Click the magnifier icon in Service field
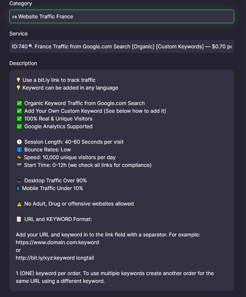The height and width of the screenshot is (297, 246). [31, 46]
